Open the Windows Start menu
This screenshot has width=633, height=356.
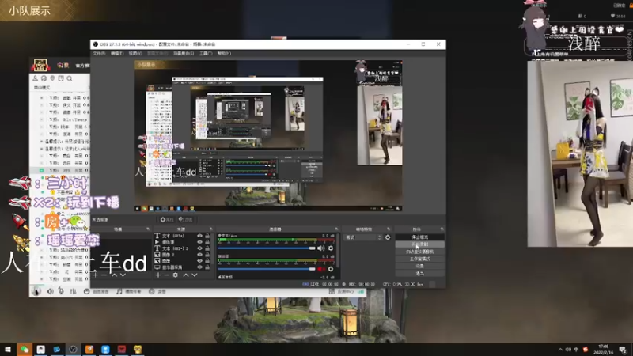click(x=8, y=349)
